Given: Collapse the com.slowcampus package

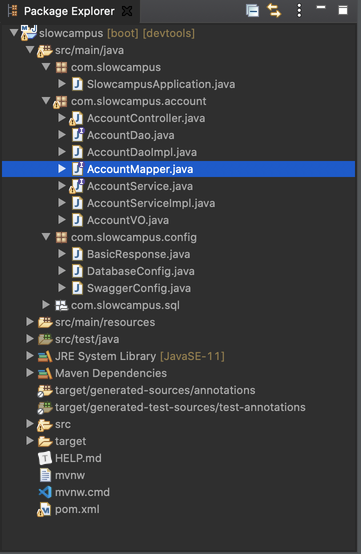Looking at the screenshot, I should (46, 67).
